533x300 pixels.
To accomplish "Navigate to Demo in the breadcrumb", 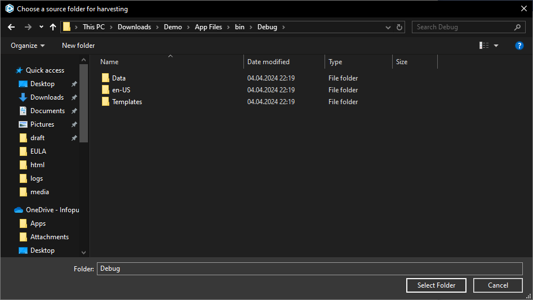I will [172, 27].
